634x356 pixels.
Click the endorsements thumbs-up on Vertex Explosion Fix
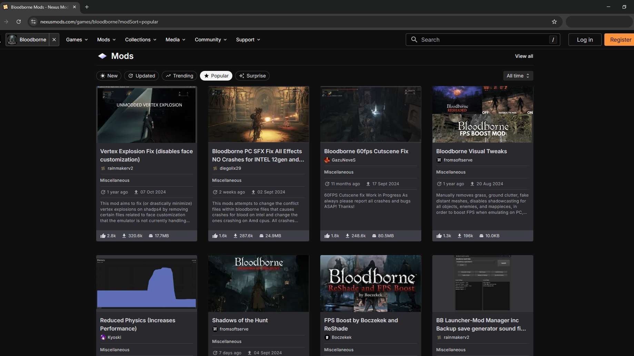tap(103, 236)
